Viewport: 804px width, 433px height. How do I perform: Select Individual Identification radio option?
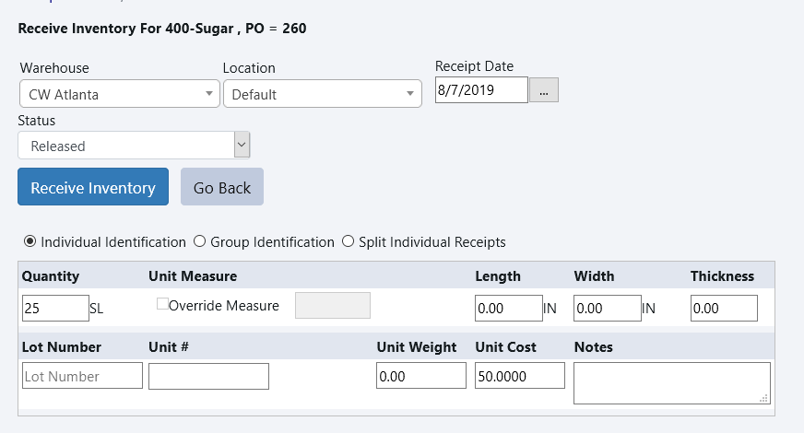click(30, 242)
